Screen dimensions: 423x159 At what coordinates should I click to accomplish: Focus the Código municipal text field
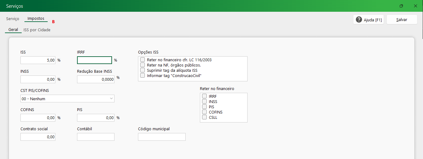pyautogui.click(x=162, y=137)
